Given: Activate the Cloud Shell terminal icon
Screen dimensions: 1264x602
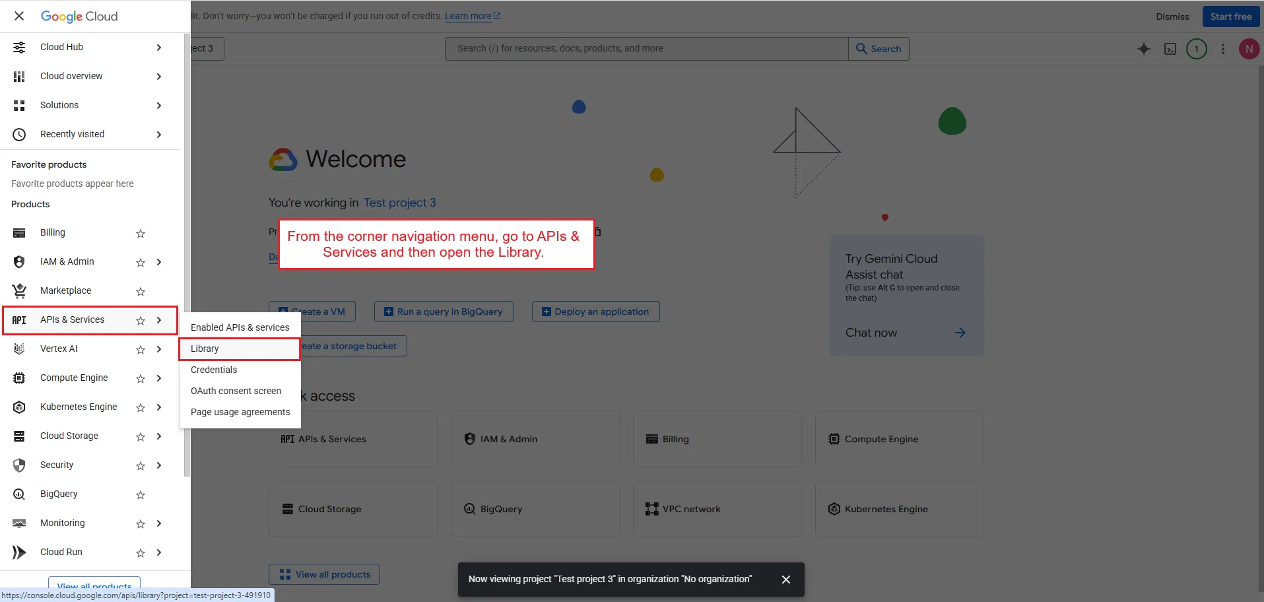Looking at the screenshot, I should pyautogui.click(x=1170, y=49).
